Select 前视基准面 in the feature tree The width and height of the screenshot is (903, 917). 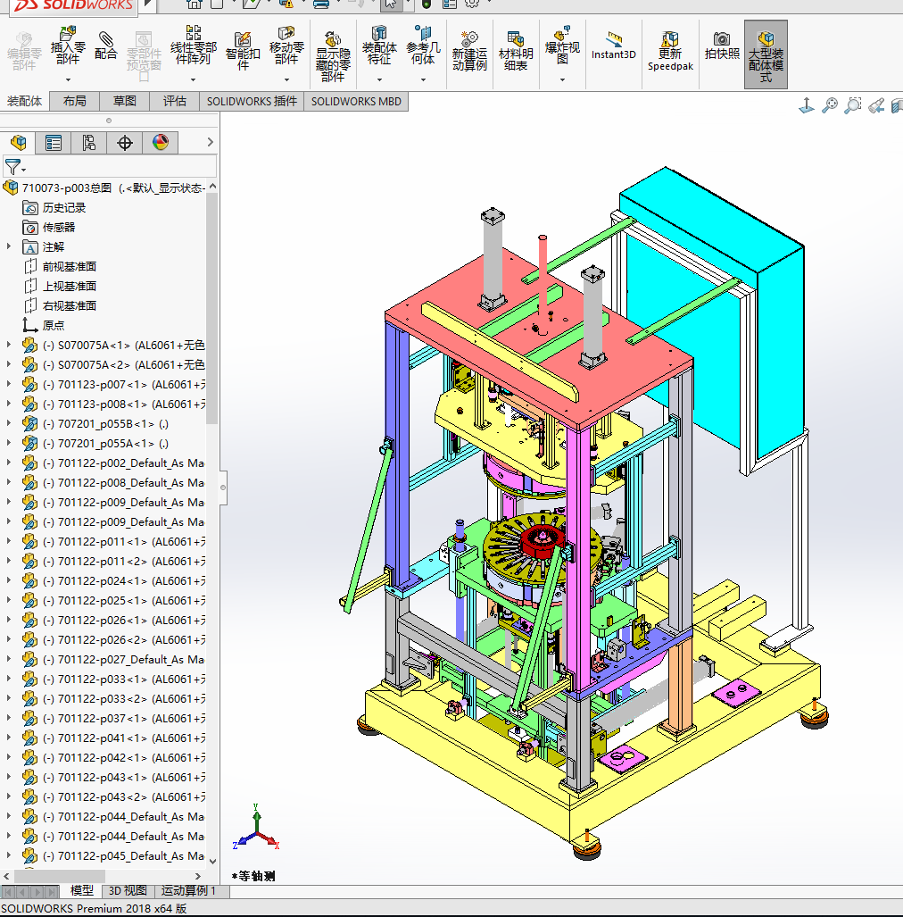[x=69, y=266]
